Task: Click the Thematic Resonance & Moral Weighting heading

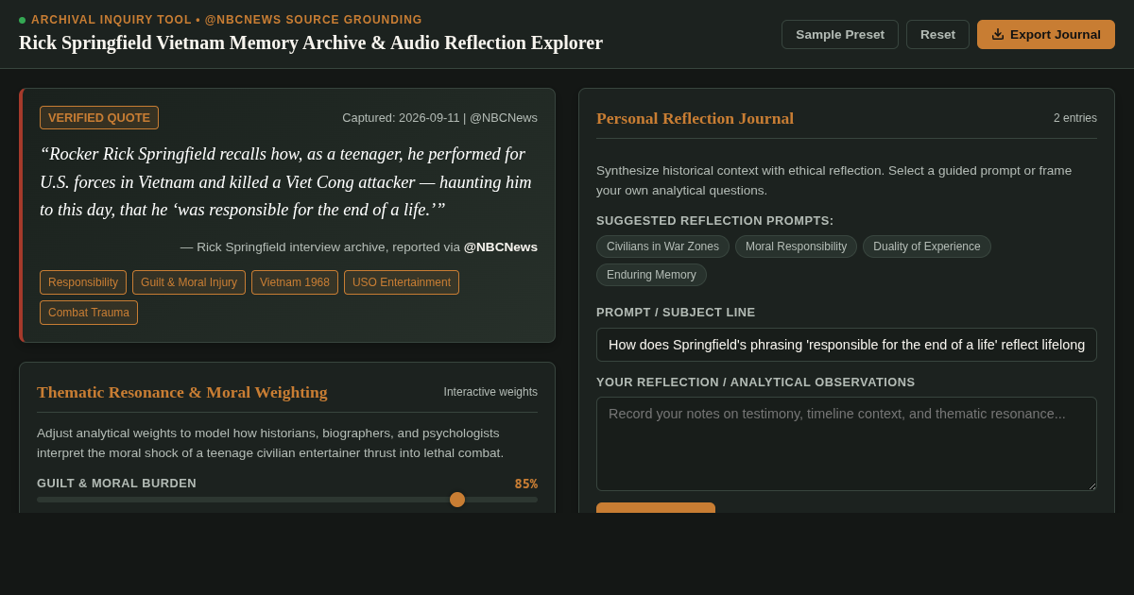Action: (182, 392)
